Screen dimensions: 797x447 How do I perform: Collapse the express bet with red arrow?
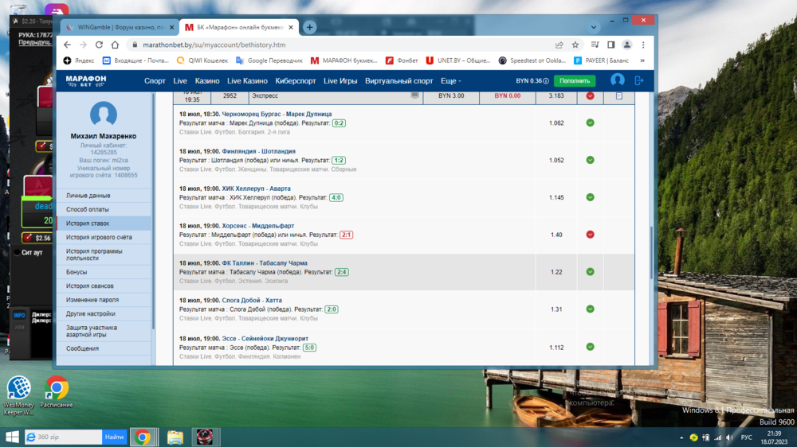590,96
